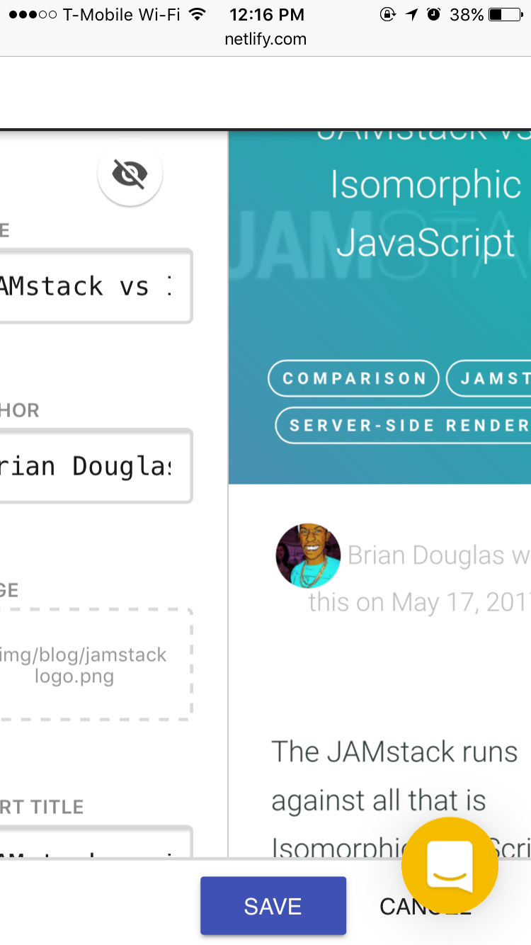This screenshot has height=945, width=531.
Task: Tap the location arrow status icon
Action: pyautogui.click(x=412, y=14)
